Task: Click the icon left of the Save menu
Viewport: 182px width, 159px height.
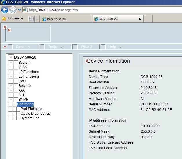Action: click(x=5, y=47)
